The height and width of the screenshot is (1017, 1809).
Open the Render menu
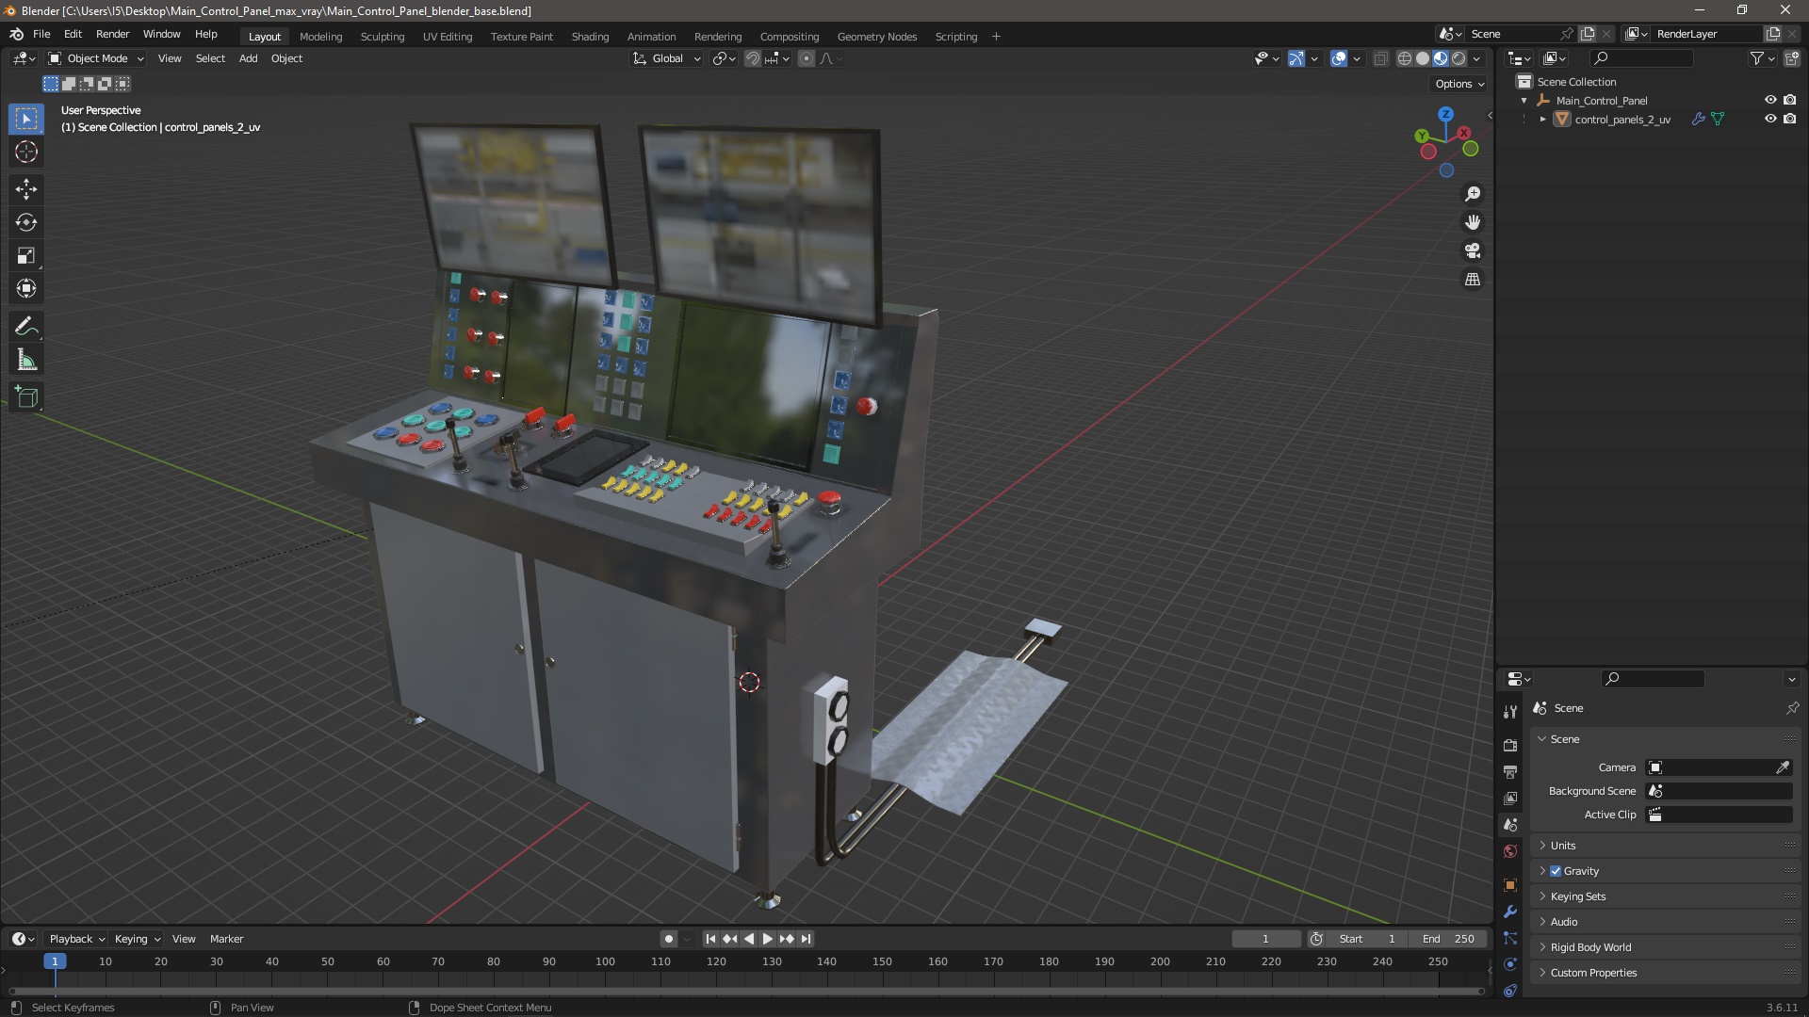112,34
